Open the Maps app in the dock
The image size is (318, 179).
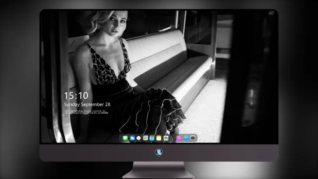pos(145,138)
